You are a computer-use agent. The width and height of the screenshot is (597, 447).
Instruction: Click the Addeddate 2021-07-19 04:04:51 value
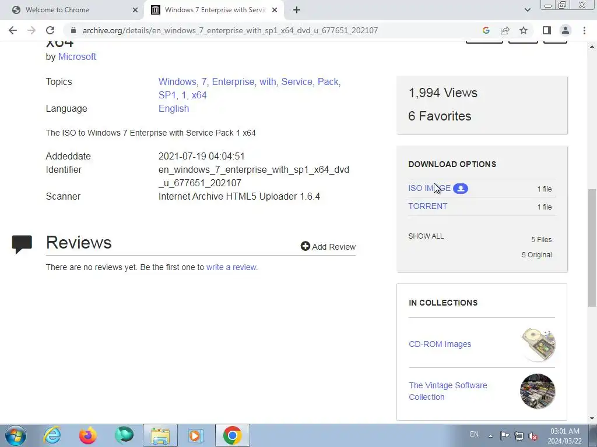[201, 156]
